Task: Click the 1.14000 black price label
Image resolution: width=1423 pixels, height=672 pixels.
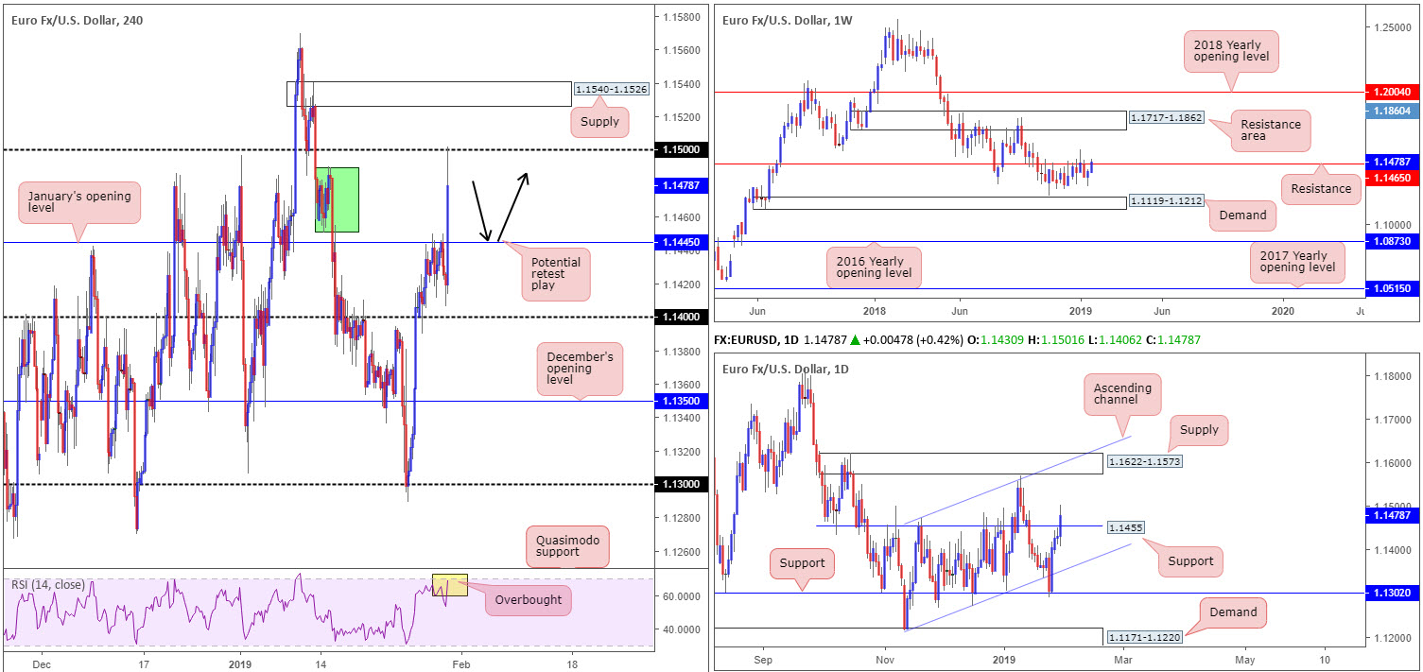Action: (x=683, y=318)
